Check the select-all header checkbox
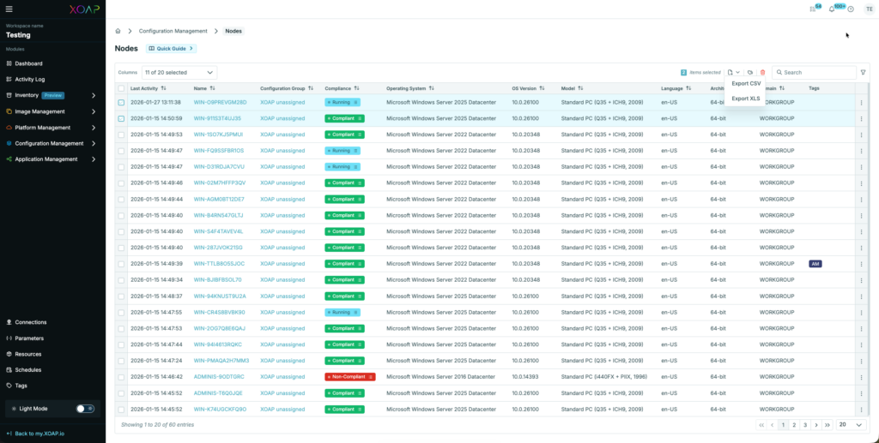The height and width of the screenshot is (443, 879). pyautogui.click(x=121, y=88)
